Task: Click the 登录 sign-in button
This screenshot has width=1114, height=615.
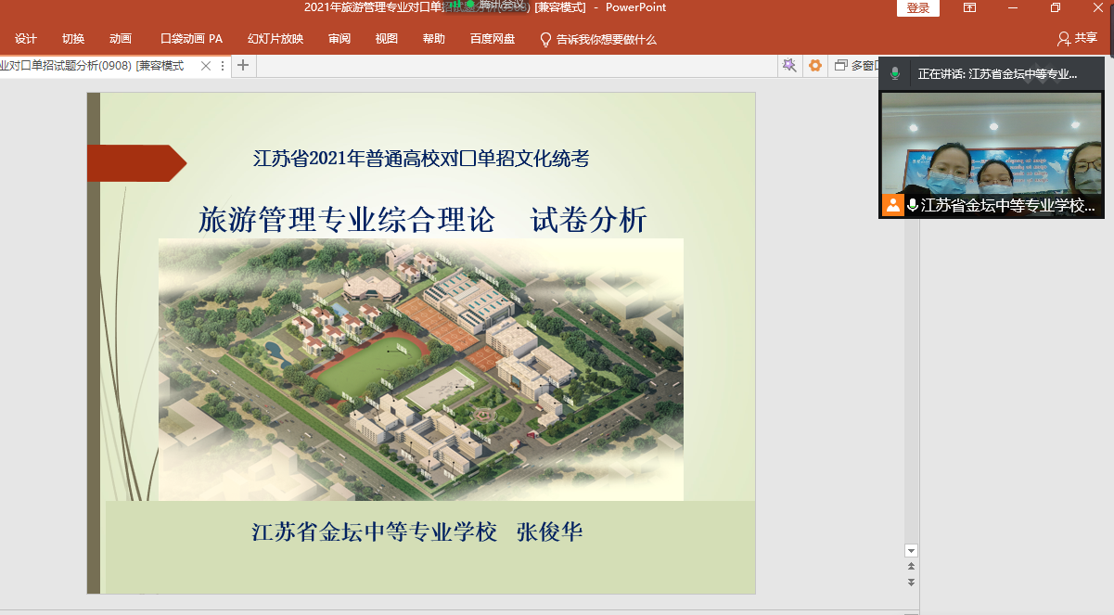Action: coord(917,8)
